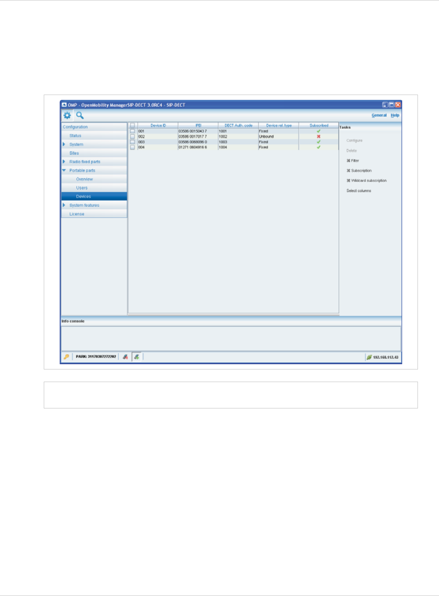Click inside the Info console area
Viewport: 439px width, 596px height.
(231, 339)
